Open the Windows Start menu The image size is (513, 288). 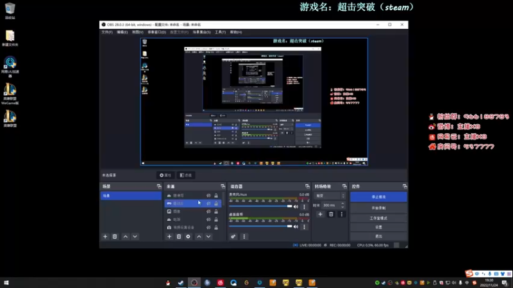[x=6, y=282]
